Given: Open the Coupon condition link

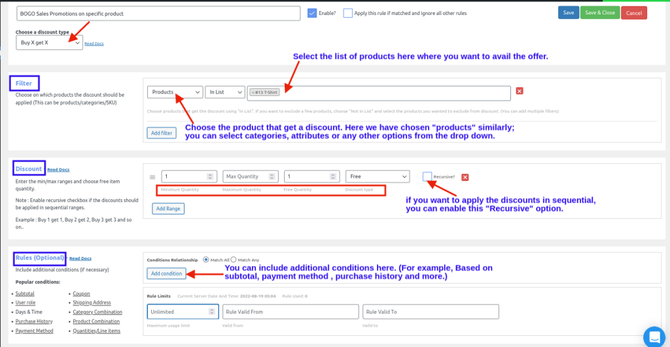Looking at the screenshot, I should [x=81, y=293].
